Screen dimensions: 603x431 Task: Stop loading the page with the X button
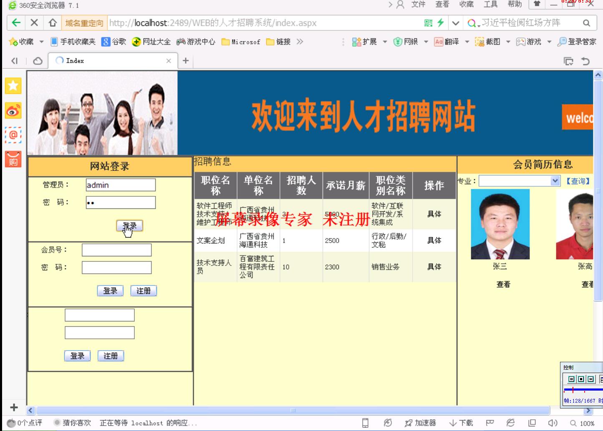coord(34,23)
